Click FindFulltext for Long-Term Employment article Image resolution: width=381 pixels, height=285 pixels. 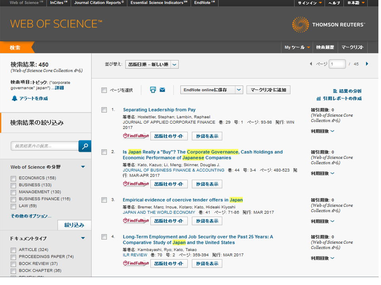pyautogui.click(x=136, y=263)
